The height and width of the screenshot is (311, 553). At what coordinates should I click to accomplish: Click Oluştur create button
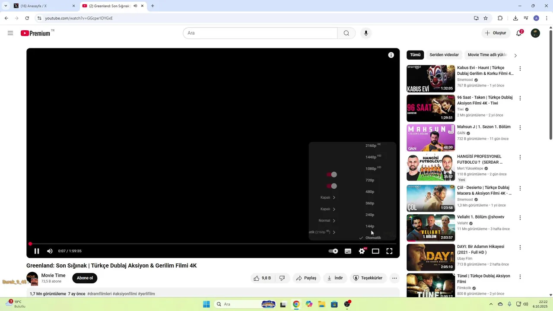tap(496, 33)
